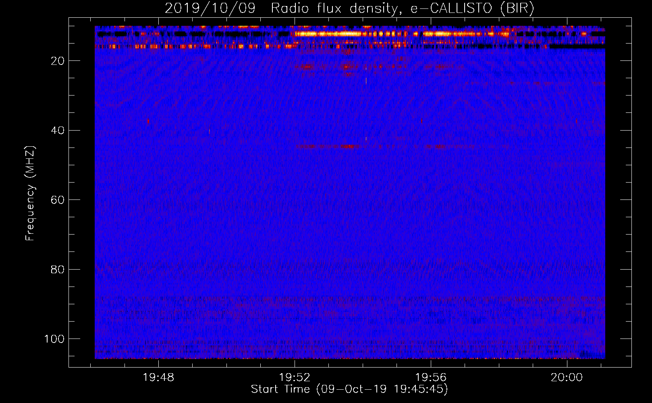This screenshot has width=652, height=403.
Task: Click the 60 MHz tick label
Action: [x=58, y=200]
